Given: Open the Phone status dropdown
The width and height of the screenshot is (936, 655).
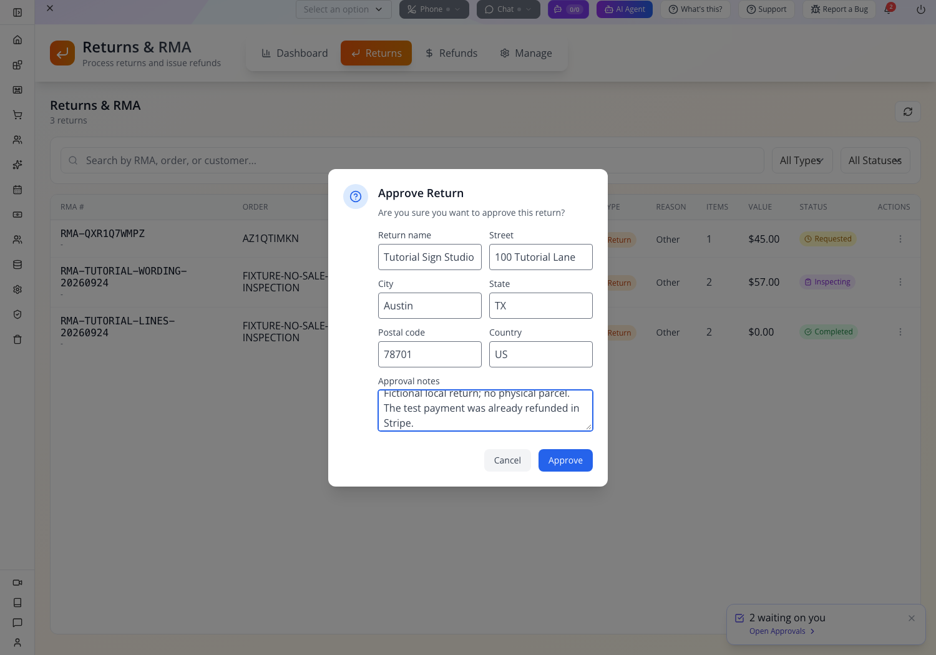Looking at the screenshot, I should [x=434, y=9].
